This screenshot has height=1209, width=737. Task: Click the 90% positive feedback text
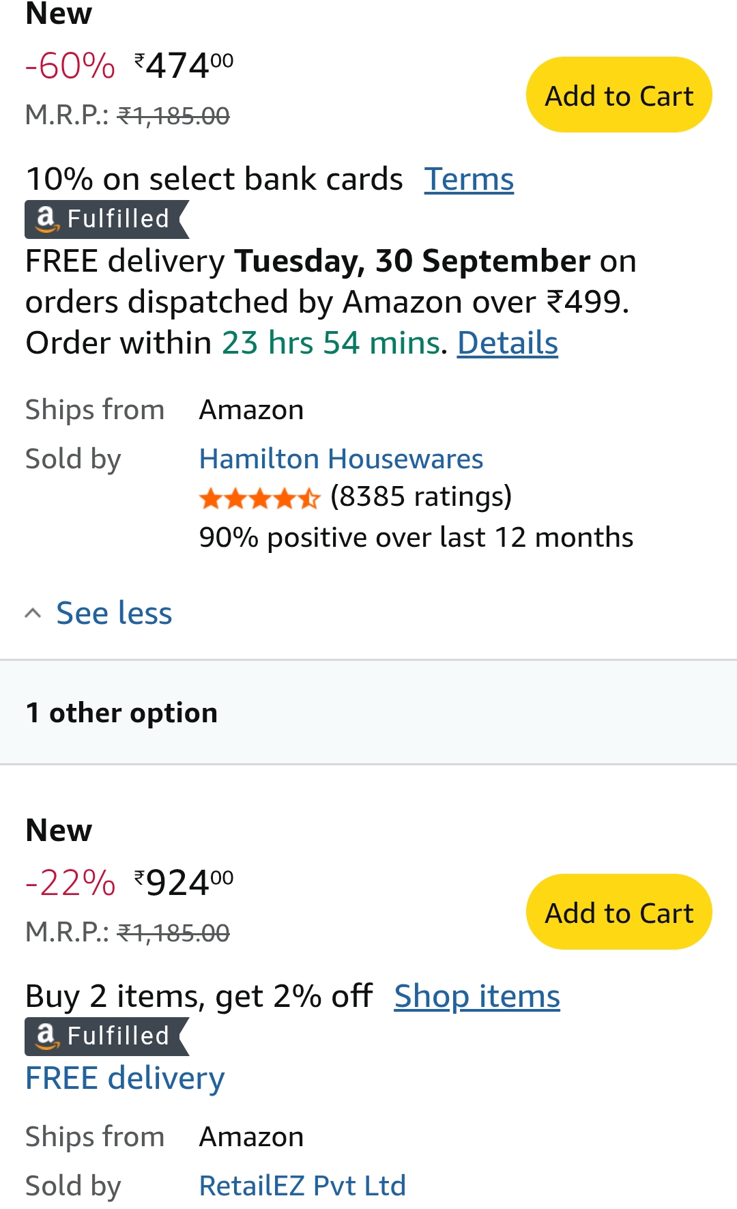416,538
